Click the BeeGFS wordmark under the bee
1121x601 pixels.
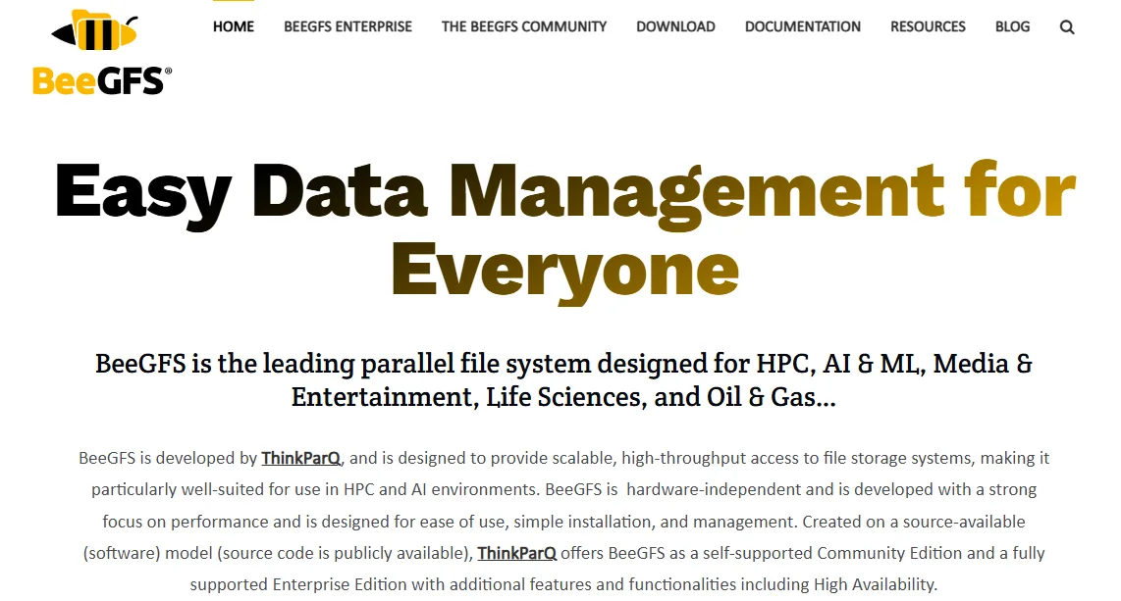(97, 80)
